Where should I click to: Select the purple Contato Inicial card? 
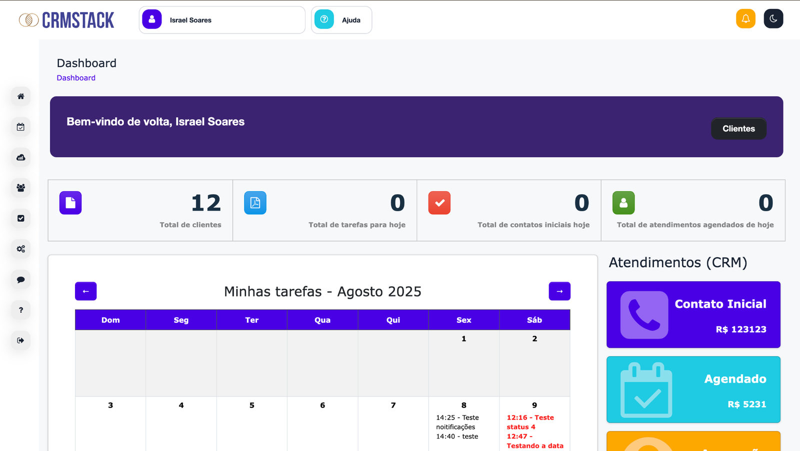tap(693, 315)
